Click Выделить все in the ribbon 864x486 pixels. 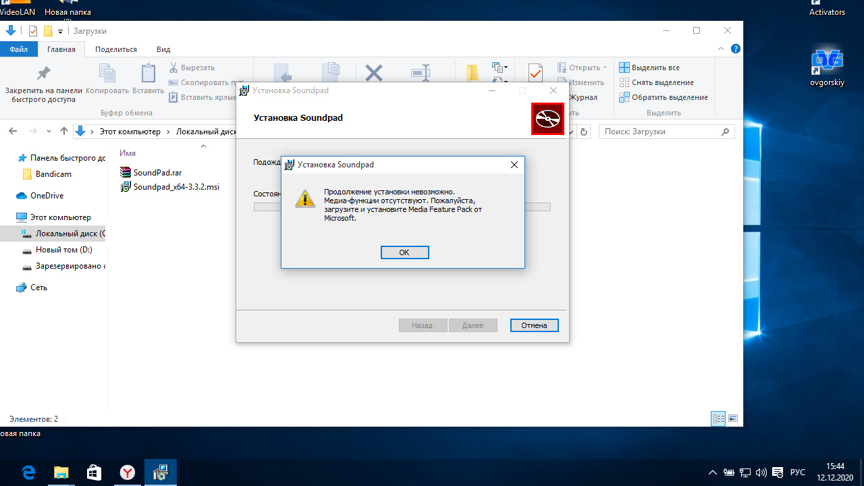(x=649, y=67)
